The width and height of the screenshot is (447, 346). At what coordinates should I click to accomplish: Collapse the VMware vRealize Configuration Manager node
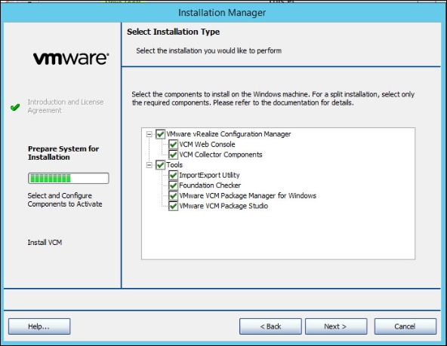[x=149, y=134]
